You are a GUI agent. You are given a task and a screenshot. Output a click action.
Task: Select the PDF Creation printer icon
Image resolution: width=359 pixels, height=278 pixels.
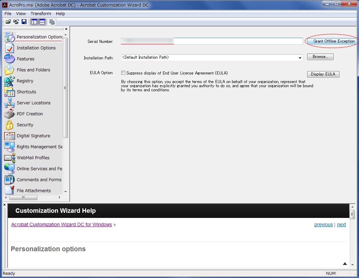tap(10, 114)
